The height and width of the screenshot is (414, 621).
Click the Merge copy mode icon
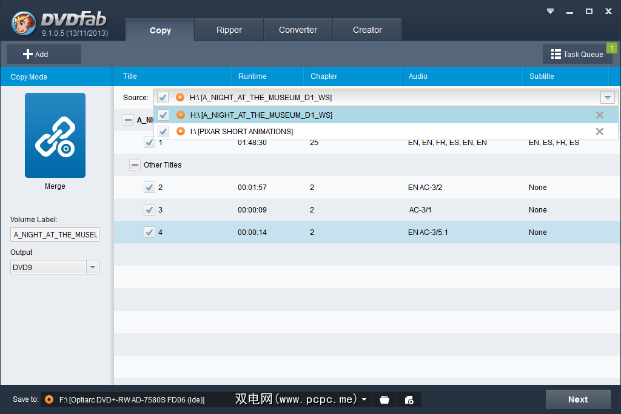point(55,135)
